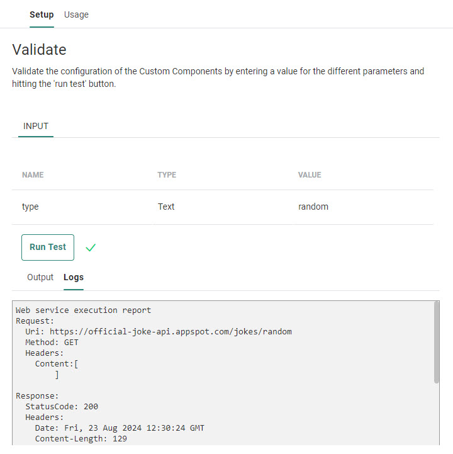The image size is (453, 454).
Task: Click the 'Method: GET' log line
Action: click(x=52, y=342)
